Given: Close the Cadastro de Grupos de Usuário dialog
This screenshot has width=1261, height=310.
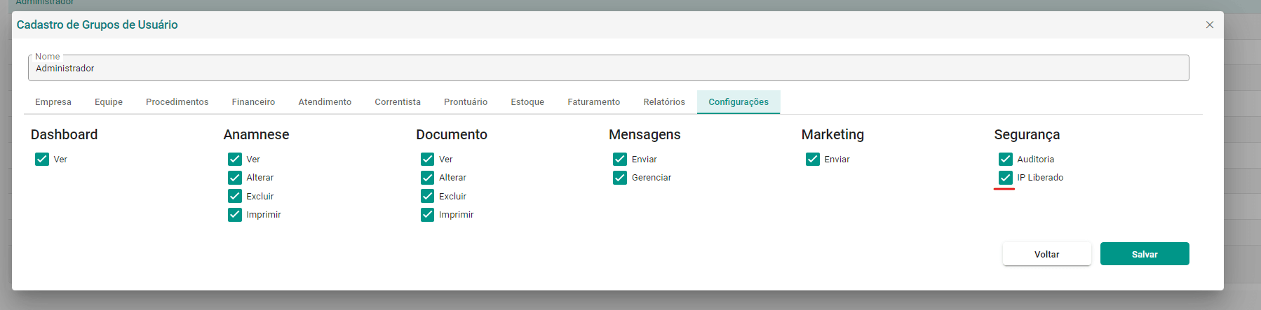Looking at the screenshot, I should (1210, 24).
